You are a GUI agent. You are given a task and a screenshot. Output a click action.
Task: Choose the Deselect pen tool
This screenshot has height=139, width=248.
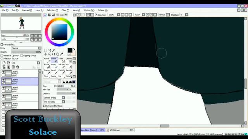(x=69, y=60)
